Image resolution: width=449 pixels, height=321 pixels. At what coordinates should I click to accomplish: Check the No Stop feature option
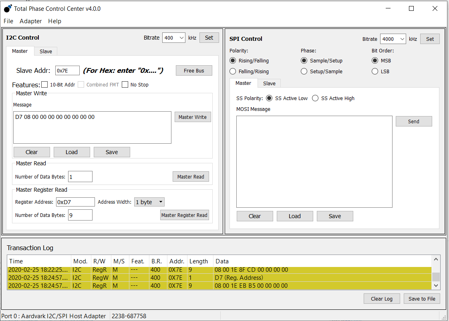tap(125, 84)
